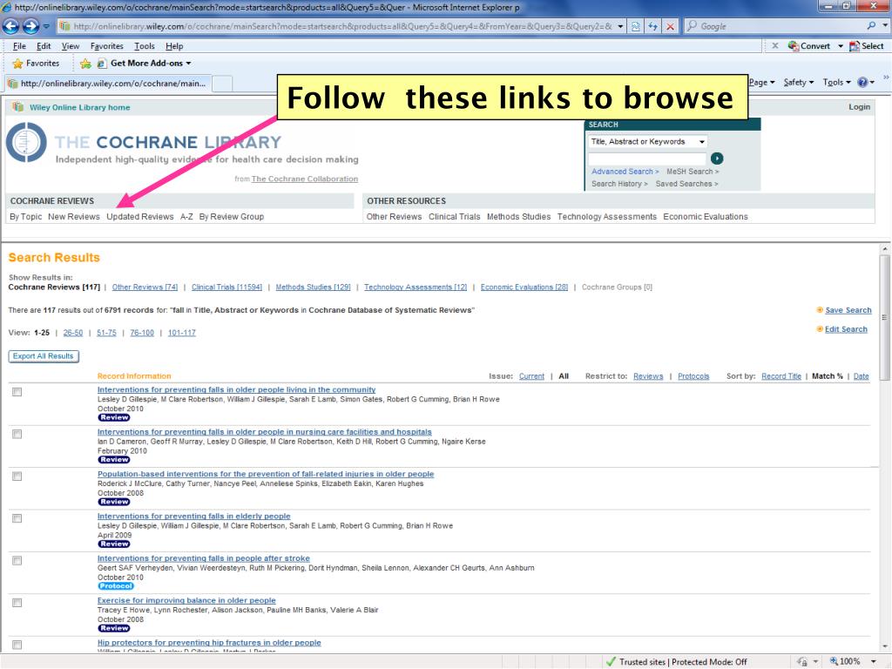Image resolution: width=892 pixels, height=669 pixels.
Task: Click the Convert toolbar icon
Action: click(793, 46)
